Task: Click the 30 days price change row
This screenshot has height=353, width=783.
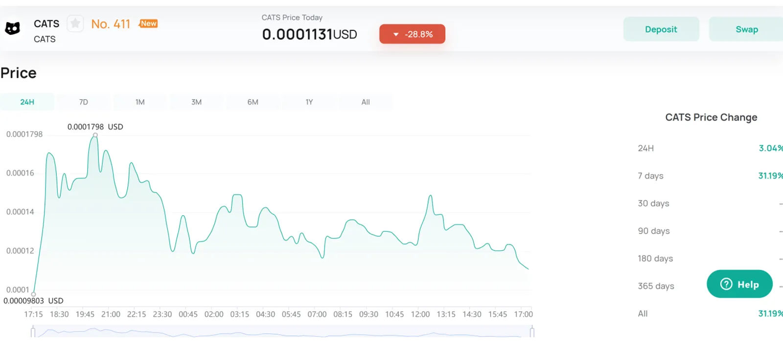Action: tap(710, 203)
